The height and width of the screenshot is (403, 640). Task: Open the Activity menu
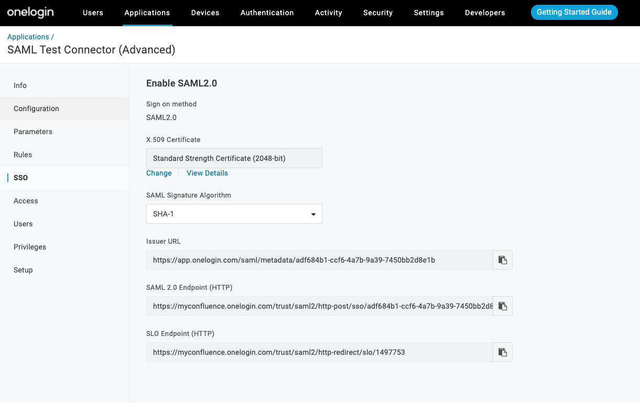(329, 13)
